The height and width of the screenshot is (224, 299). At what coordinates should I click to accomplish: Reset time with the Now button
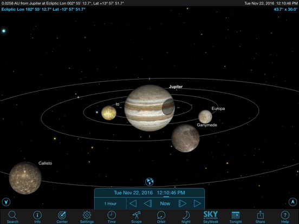pos(165,203)
